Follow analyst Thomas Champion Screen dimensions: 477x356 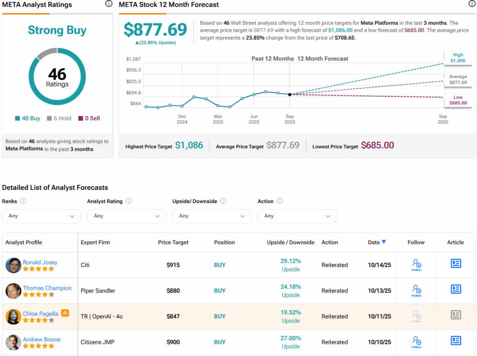click(x=416, y=290)
